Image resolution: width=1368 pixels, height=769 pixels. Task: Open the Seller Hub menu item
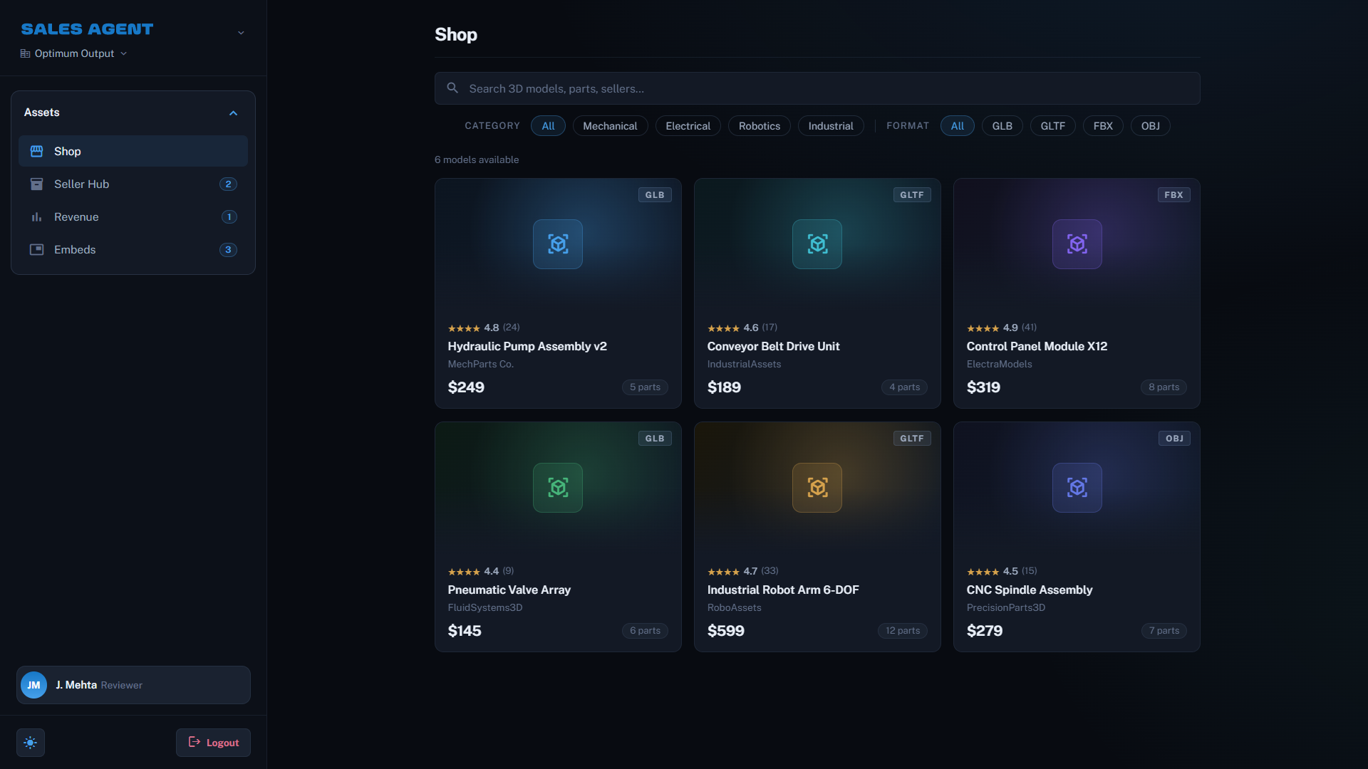click(133, 184)
